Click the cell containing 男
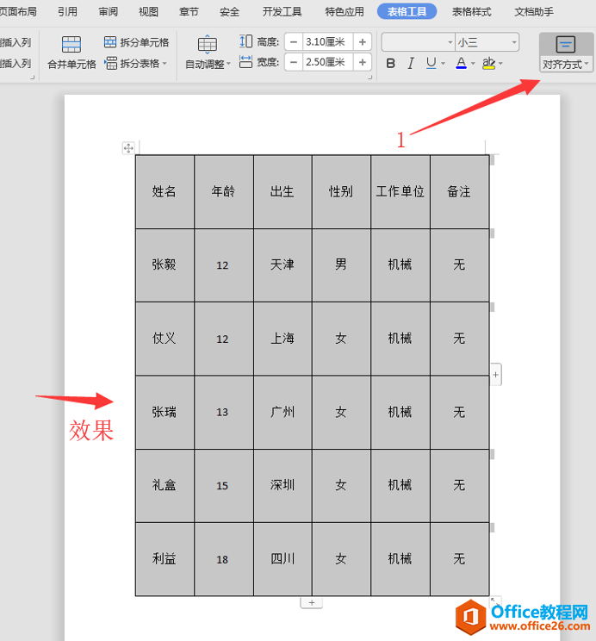The image size is (596, 641). pyautogui.click(x=341, y=265)
